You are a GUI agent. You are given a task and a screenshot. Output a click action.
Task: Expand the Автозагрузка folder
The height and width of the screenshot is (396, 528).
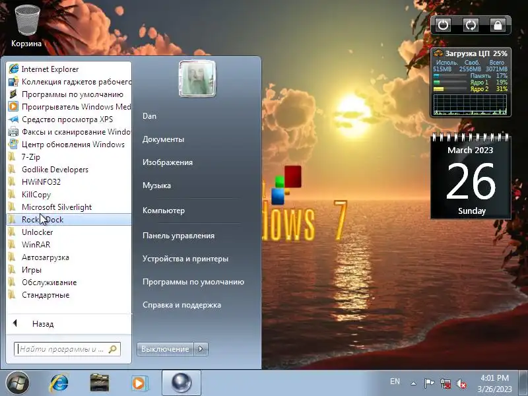pyautogui.click(x=69, y=257)
